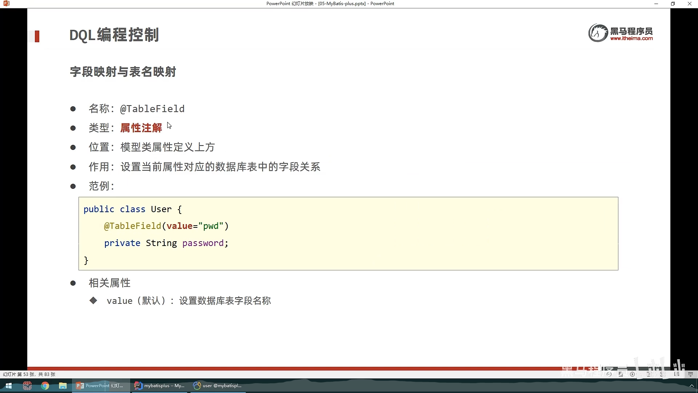Select the PowerPoint taskbar button
Image resolution: width=698 pixels, height=393 pixels.
coord(101,386)
